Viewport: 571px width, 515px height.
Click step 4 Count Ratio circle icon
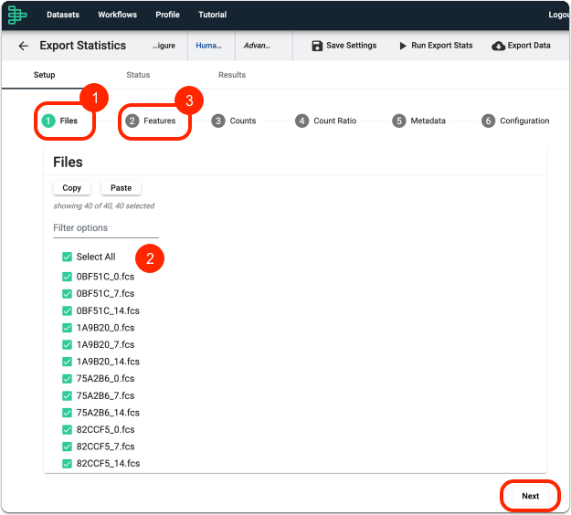coord(301,121)
